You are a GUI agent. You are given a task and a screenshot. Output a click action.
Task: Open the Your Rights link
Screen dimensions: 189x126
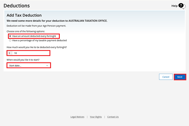click(96, 117)
